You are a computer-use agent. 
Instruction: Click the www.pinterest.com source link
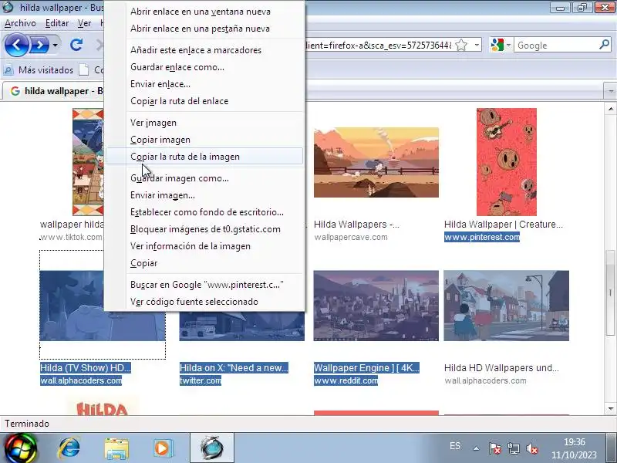pos(482,237)
